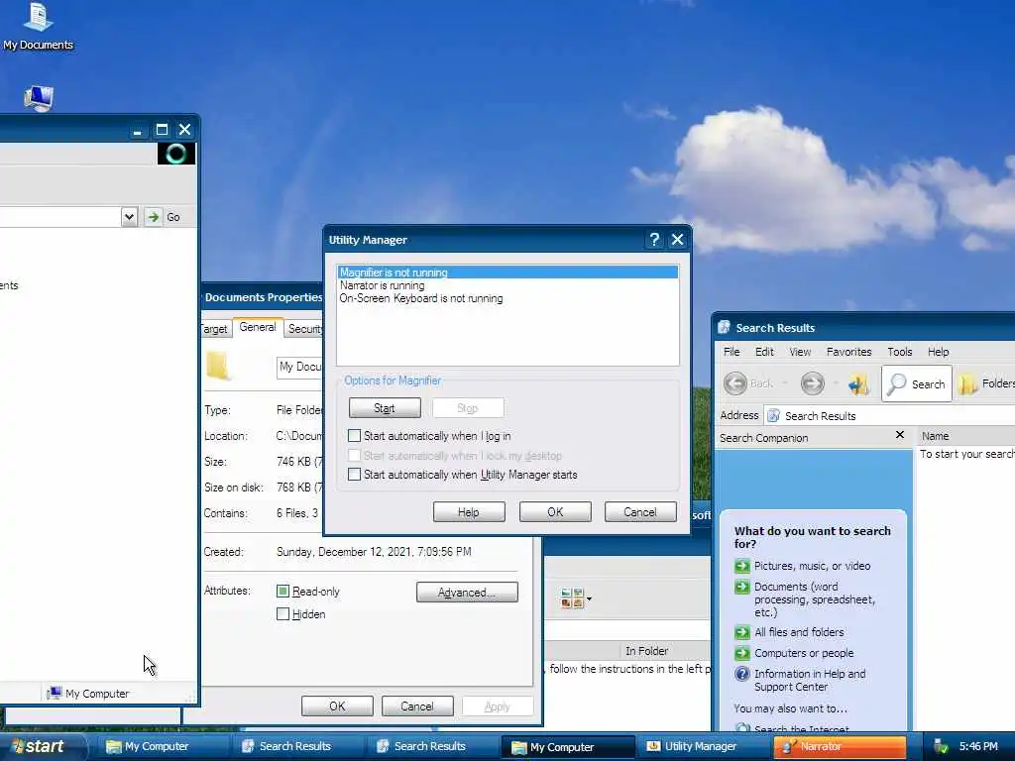Click the Up folder icon in Search Results

pyautogui.click(x=859, y=384)
